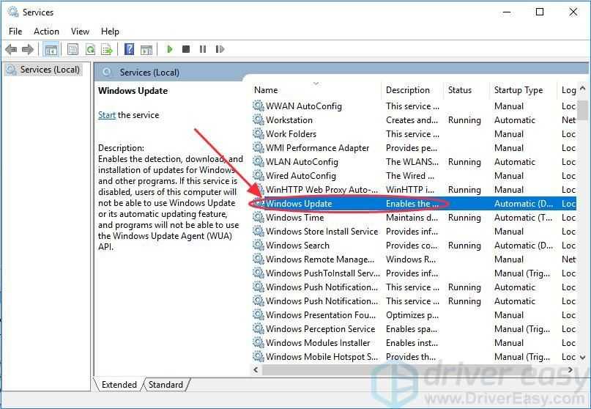This screenshot has height=409, width=591.
Task: Open the View menu
Action: click(80, 32)
